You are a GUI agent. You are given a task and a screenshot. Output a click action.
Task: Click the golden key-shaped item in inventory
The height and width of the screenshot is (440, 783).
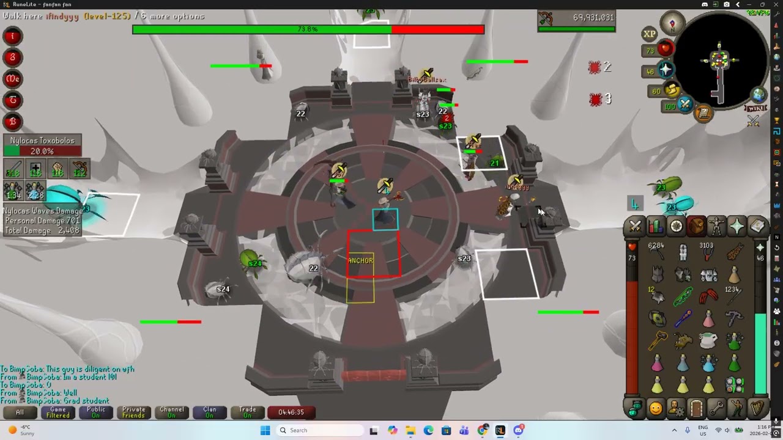pyautogui.click(x=658, y=340)
